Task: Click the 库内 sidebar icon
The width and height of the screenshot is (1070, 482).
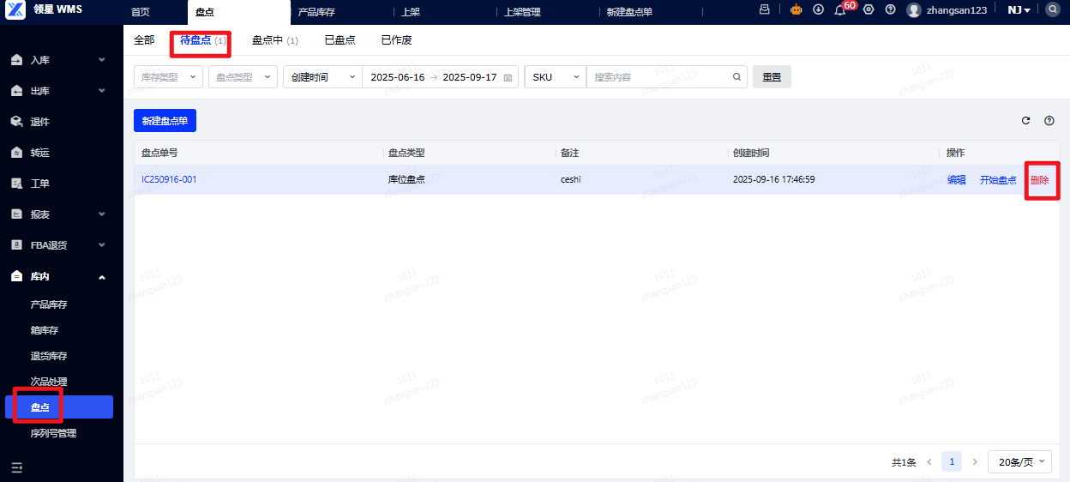Action: (x=16, y=276)
